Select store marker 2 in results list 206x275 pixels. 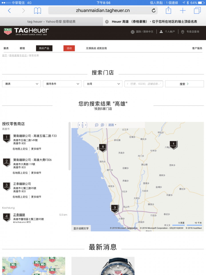pos(7,162)
